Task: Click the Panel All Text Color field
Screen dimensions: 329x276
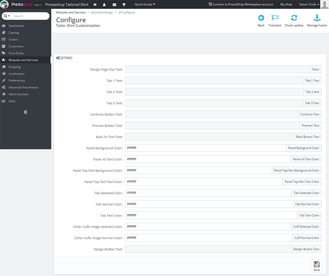Action: point(208,159)
